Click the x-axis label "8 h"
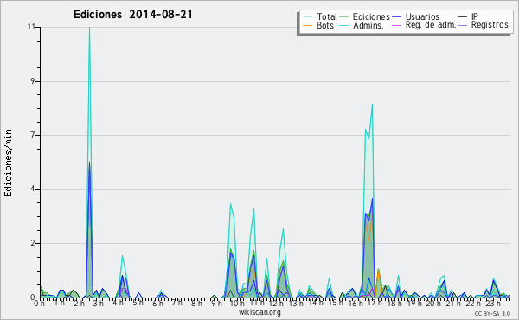The width and height of the screenshot is (519, 320). click(x=196, y=303)
